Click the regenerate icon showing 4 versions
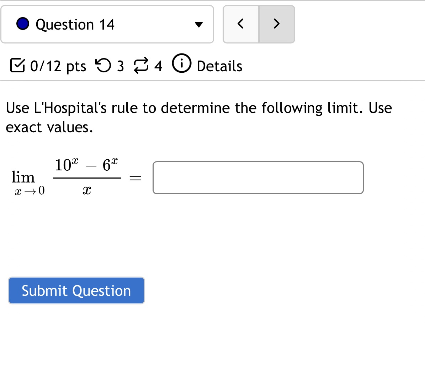Viewport: 425px width, 391px height. (x=141, y=66)
